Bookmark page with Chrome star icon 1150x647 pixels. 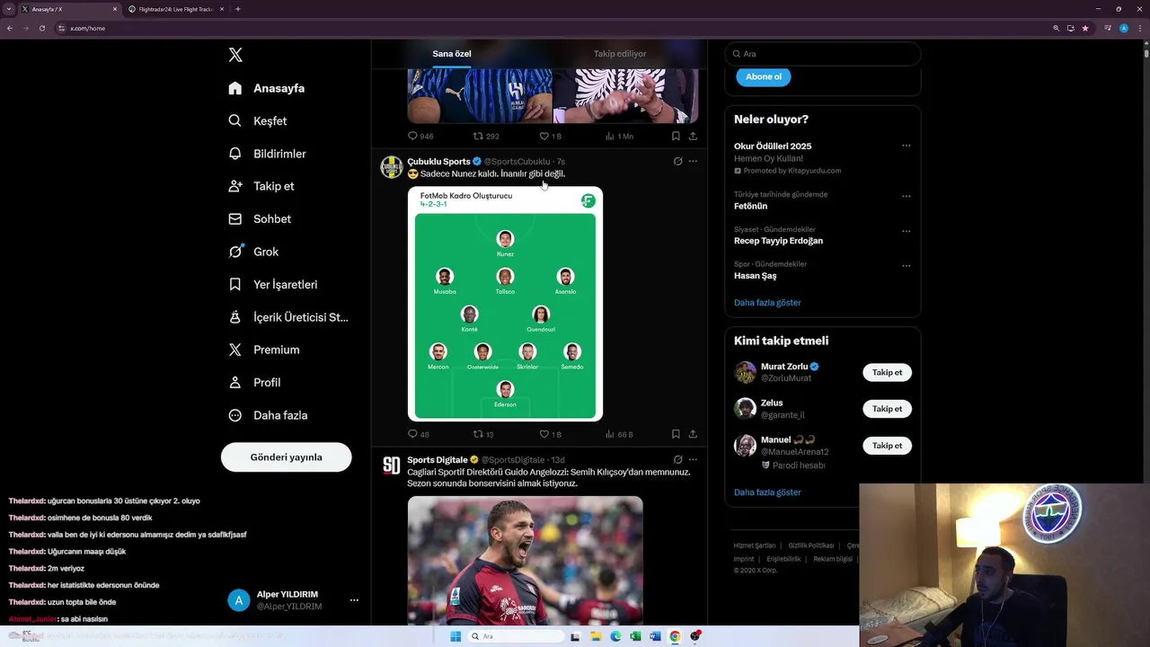1085,28
